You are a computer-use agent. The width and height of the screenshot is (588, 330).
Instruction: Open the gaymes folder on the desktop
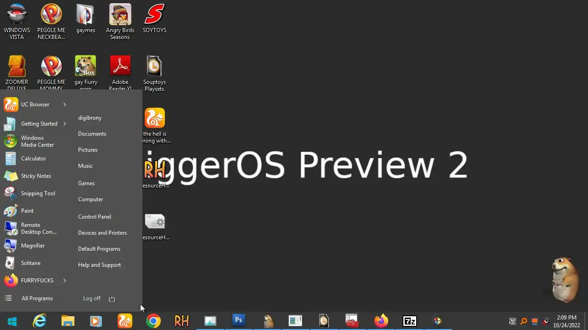tap(85, 19)
